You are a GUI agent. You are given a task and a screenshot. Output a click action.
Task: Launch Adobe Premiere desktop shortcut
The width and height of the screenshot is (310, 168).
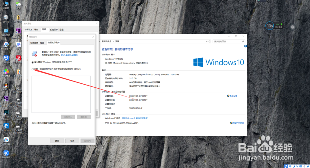click(x=18, y=33)
